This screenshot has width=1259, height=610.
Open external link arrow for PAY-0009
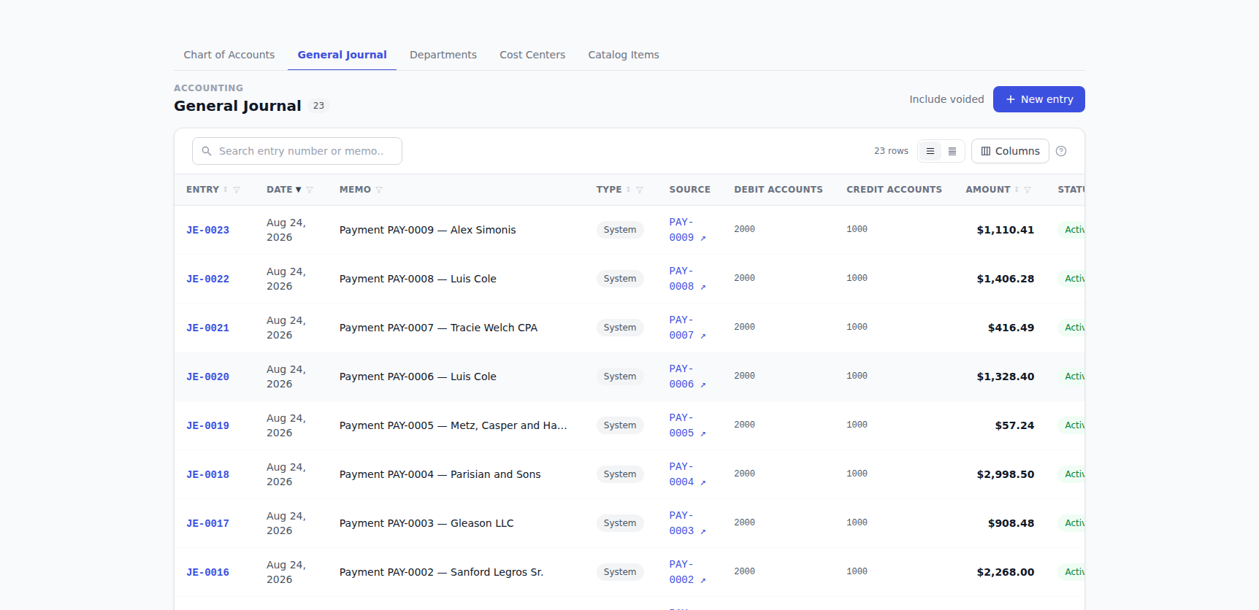[x=703, y=238]
